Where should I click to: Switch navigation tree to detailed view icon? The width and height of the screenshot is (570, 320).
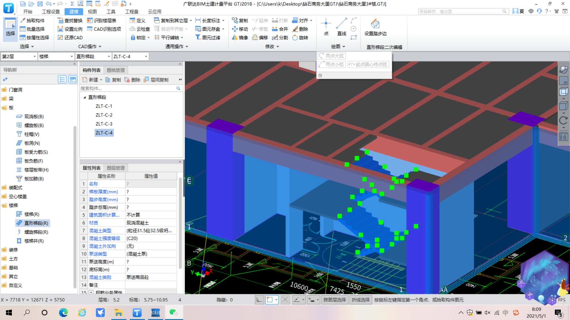(72, 79)
